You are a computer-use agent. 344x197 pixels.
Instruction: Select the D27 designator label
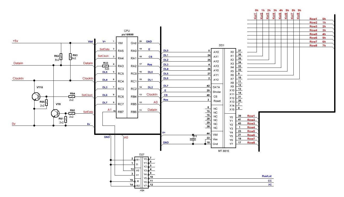click(x=142, y=154)
